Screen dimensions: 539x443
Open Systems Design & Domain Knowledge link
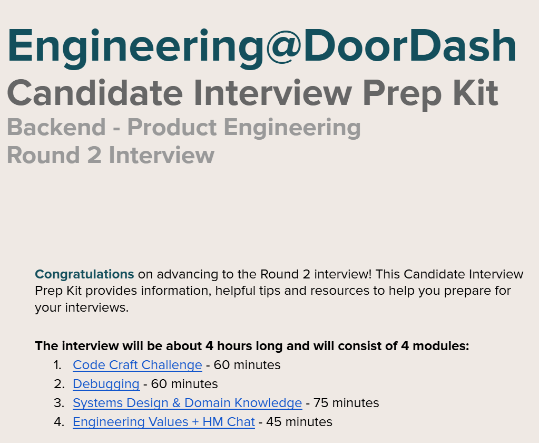187,403
